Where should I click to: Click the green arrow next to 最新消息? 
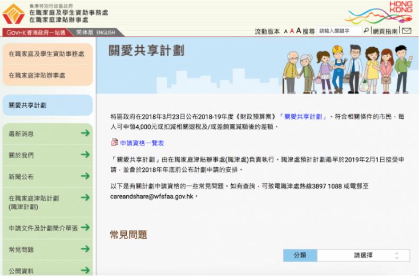click(85, 133)
